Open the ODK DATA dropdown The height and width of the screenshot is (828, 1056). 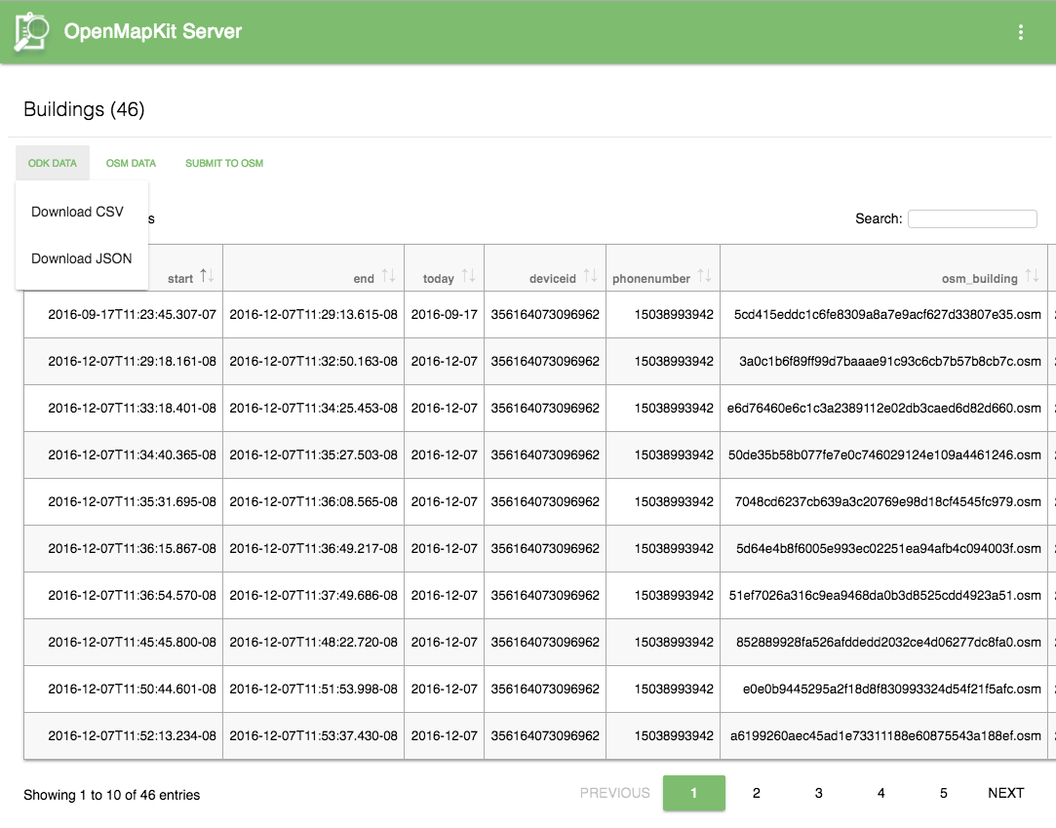tap(53, 163)
